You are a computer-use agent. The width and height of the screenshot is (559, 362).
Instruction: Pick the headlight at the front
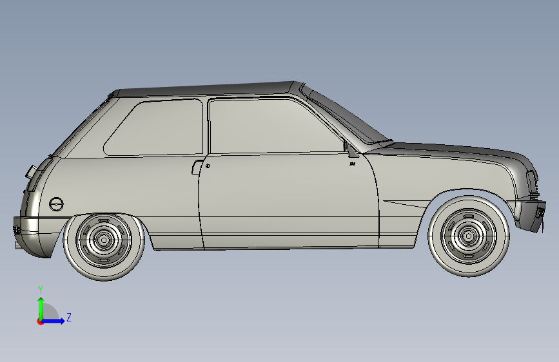pos(532,181)
